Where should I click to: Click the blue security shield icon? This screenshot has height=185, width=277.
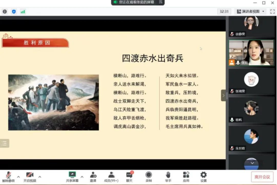click(x=14, y=12)
